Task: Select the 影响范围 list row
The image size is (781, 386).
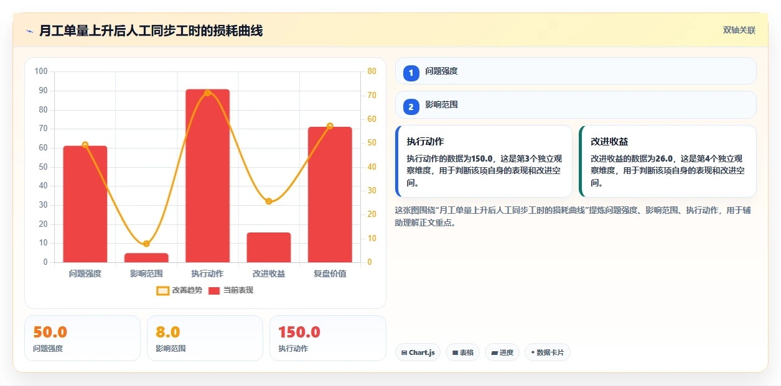Action: 576,104
